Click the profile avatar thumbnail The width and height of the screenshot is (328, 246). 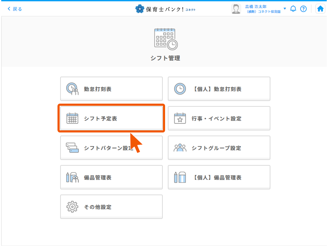pos(236,9)
